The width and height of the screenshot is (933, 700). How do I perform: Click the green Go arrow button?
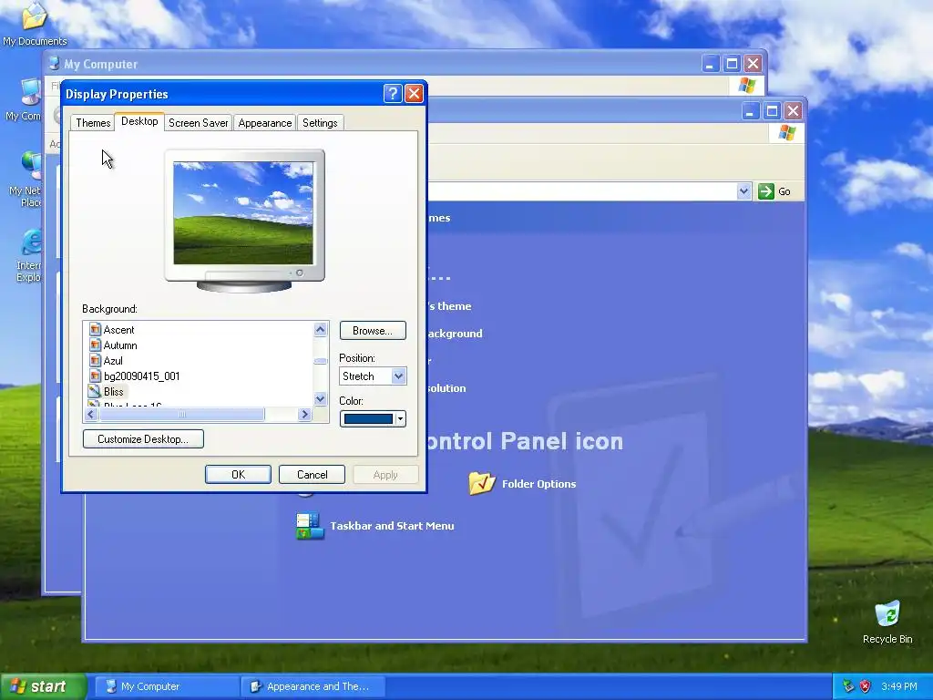[x=765, y=191]
